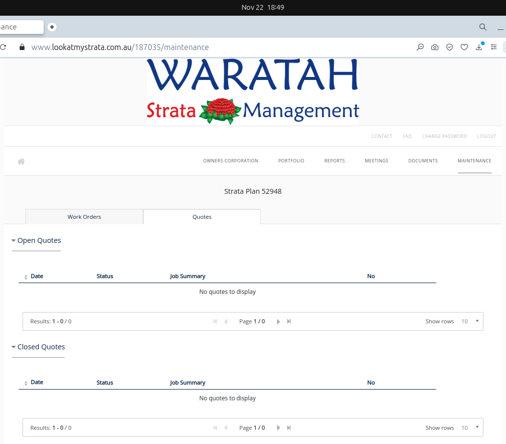Take a snapshot with the camera icon
The width and height of the screenshot is (506, 444).
(x=435, y=47)
